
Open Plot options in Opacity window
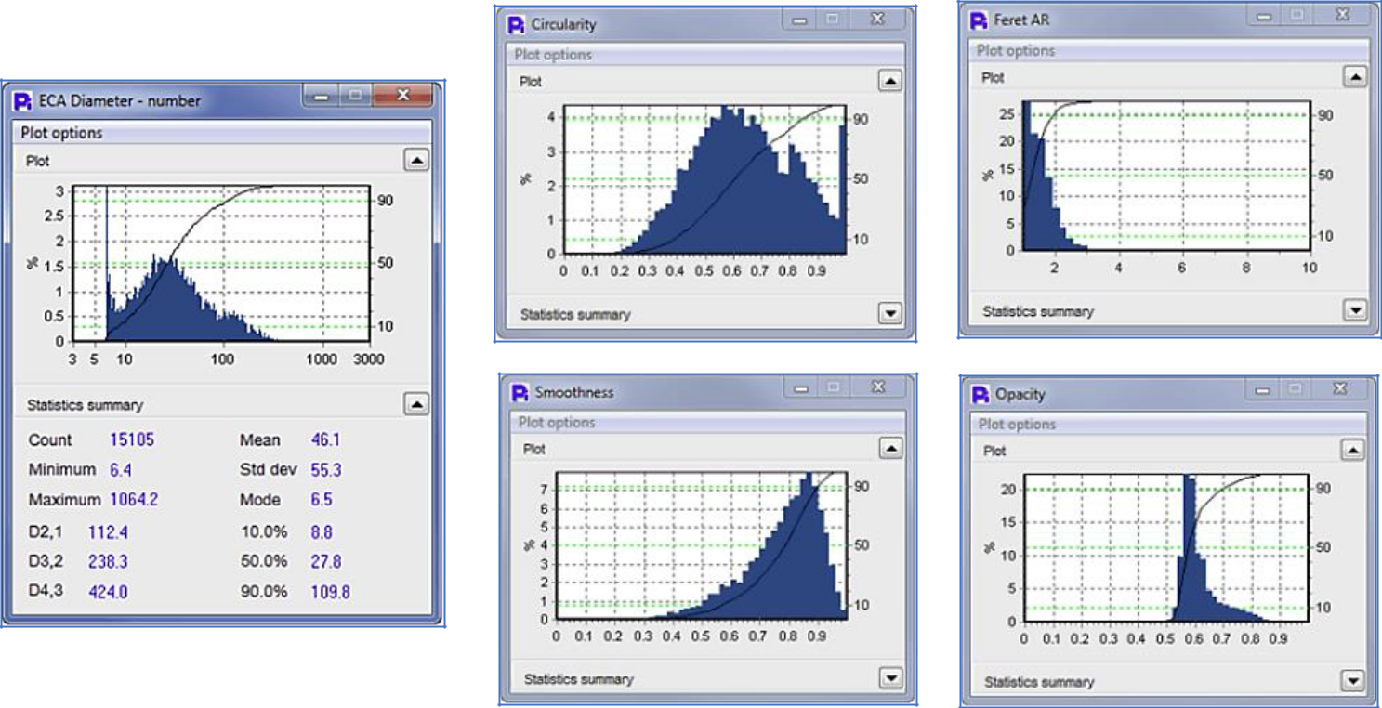pos(1170,425)
